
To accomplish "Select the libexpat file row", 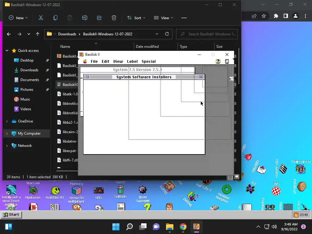I will [x=67, y=151].
